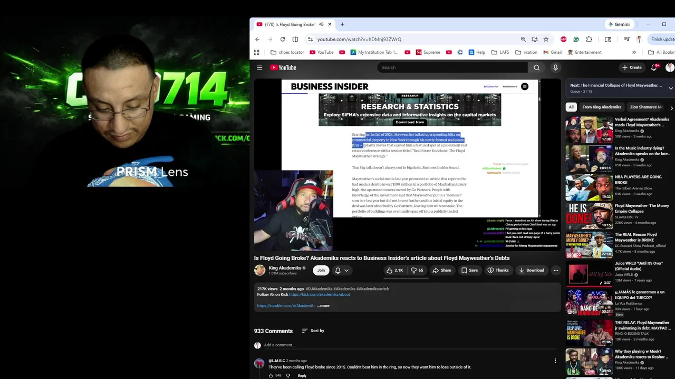The height and width of the screenshot is (379, 675).
Task: Open the Supreme bookmark
Action: [428, 52]
